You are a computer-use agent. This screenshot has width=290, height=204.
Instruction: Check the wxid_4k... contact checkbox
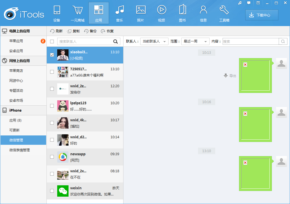click(x=52, y=123)
